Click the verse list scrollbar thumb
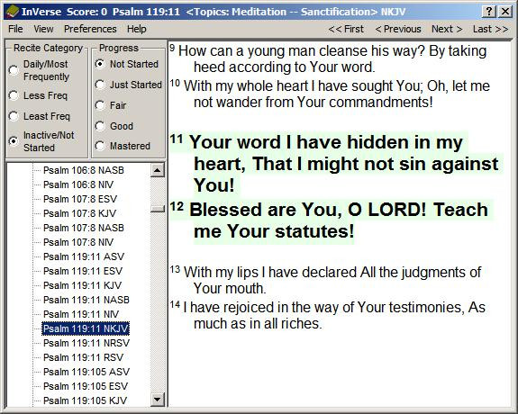Image resolution: width=518 pixels, height=414 pixels. [158, 209]
